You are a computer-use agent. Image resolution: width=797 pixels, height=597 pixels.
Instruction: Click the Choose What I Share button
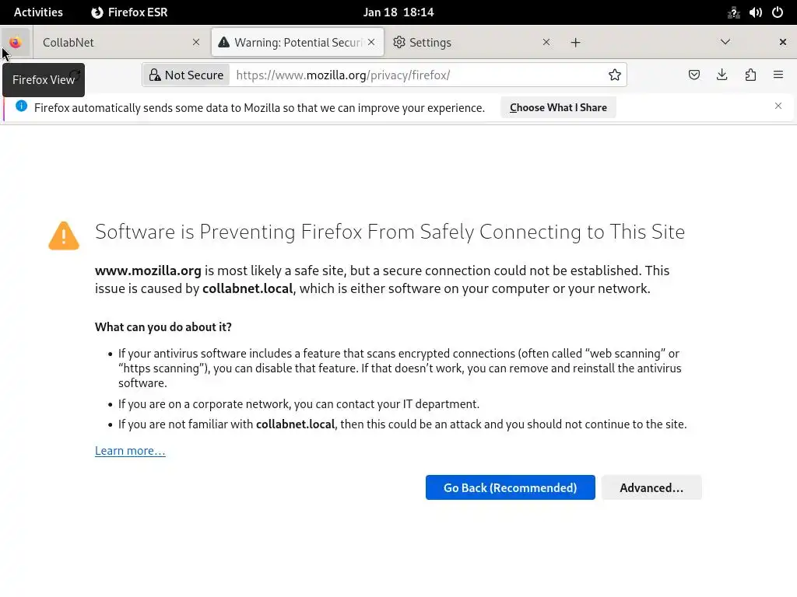tap(558, 107)
